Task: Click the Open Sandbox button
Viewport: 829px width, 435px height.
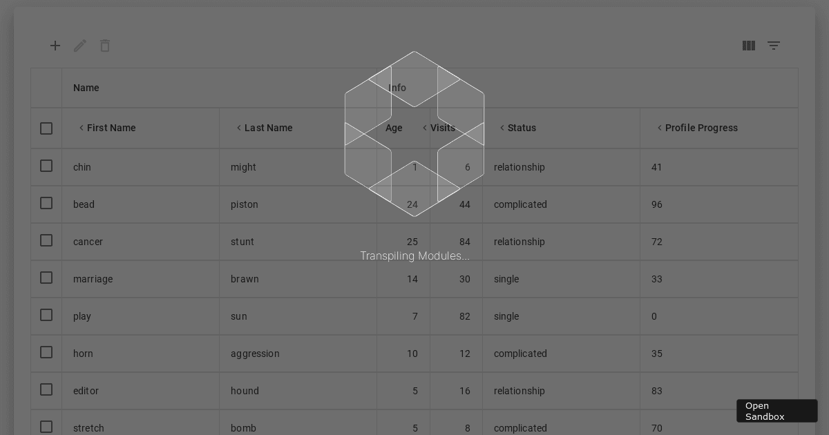Action: click(777, 411)
